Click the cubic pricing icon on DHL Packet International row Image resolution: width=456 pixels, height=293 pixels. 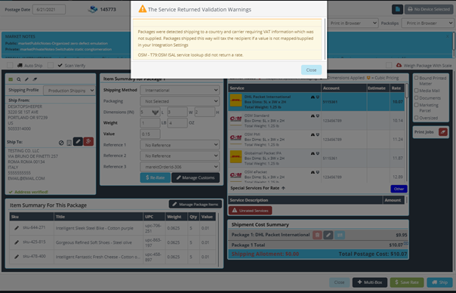tap(318, 97)
